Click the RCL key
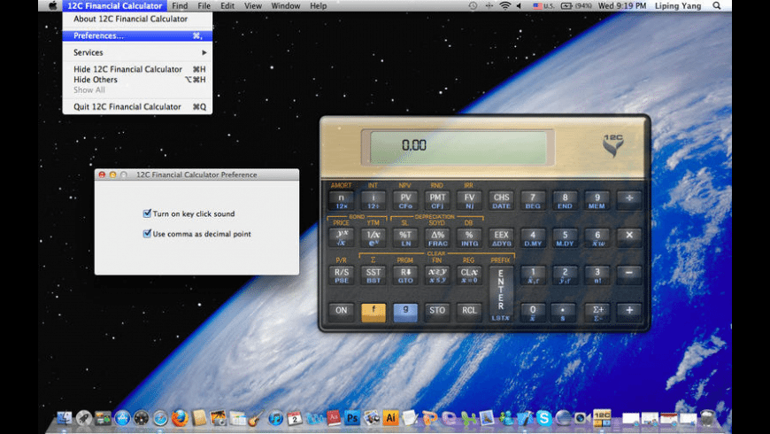 [x=469, y=312]
